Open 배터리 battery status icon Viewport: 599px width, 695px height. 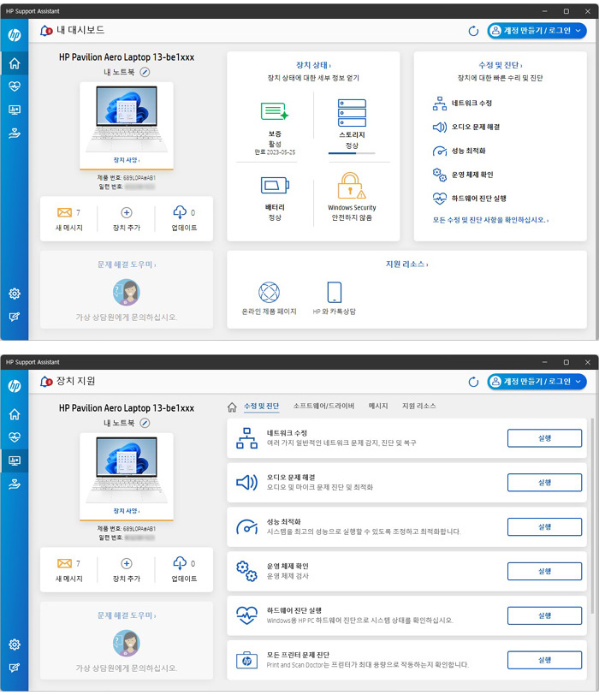click(x=275, y=185)
